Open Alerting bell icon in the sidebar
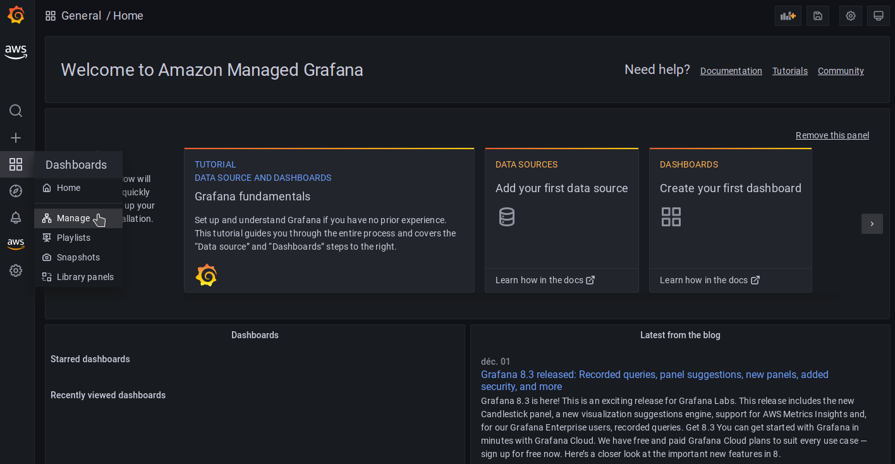 coord(16,217)
